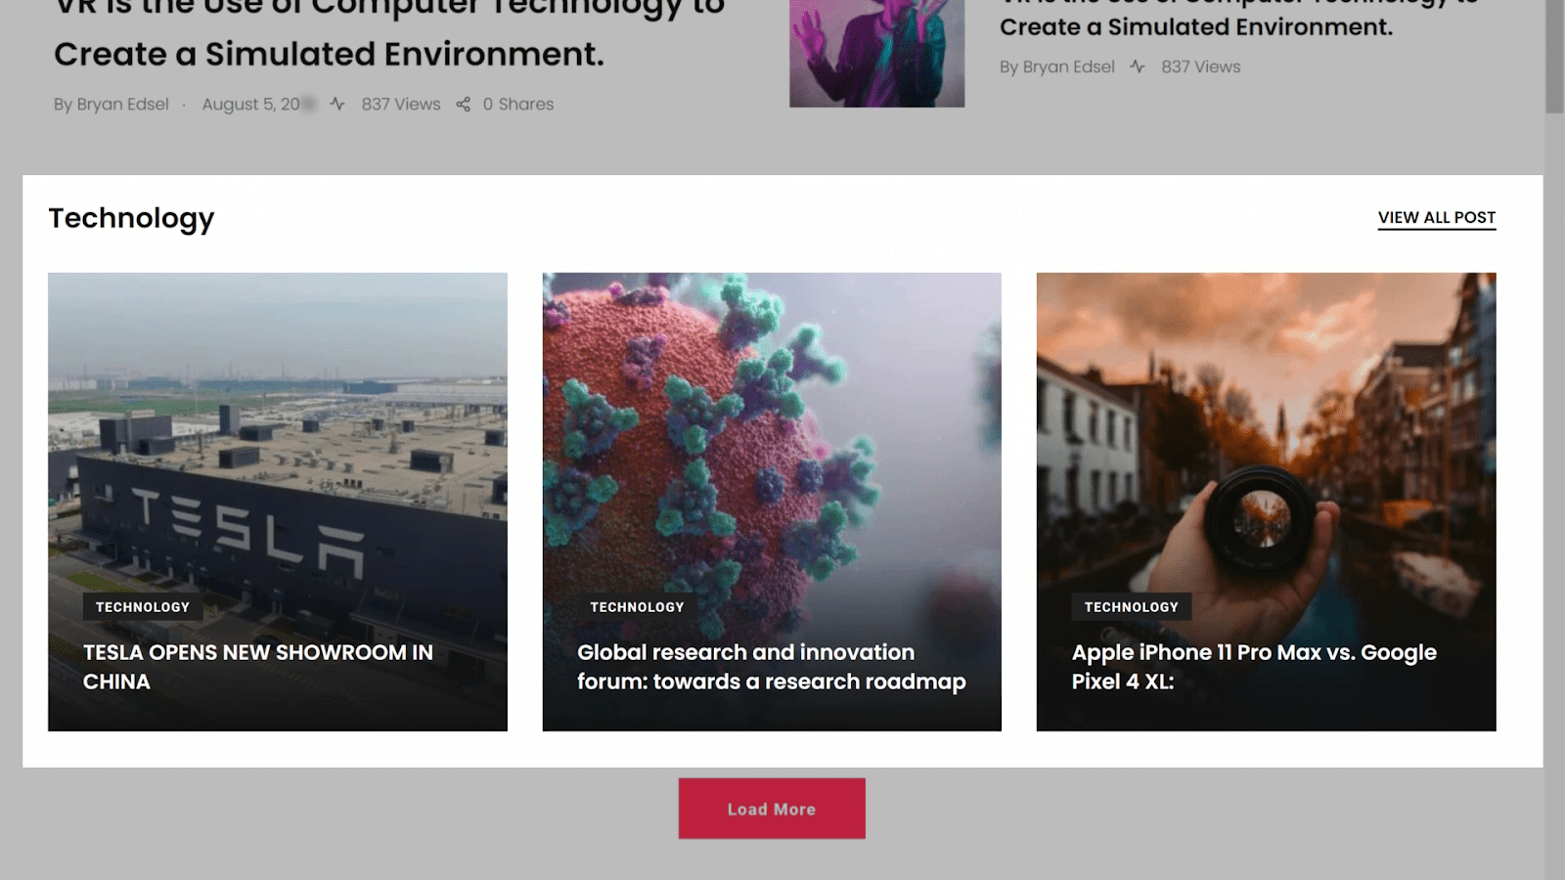Click TECHNOLOGY tag on Apple iPhone card
Image resolution: width=1565 pixels, height=880 pixels.
click(x=1132, y=607)
